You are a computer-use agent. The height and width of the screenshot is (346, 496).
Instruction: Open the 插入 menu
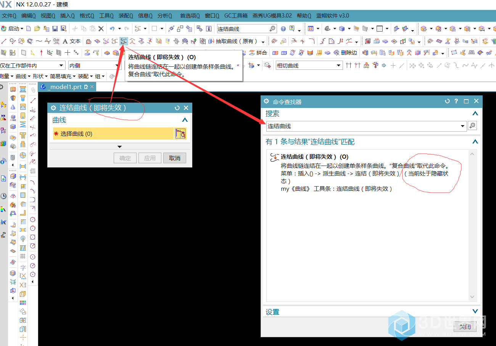pyautogui.click(x=68, y=16)
